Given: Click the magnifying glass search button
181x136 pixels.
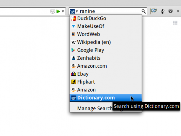Looking at the screenshot, I should (144, 11).
